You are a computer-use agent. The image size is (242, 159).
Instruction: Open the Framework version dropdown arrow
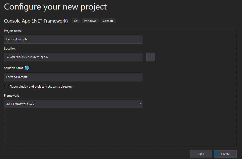click(140, 104)
